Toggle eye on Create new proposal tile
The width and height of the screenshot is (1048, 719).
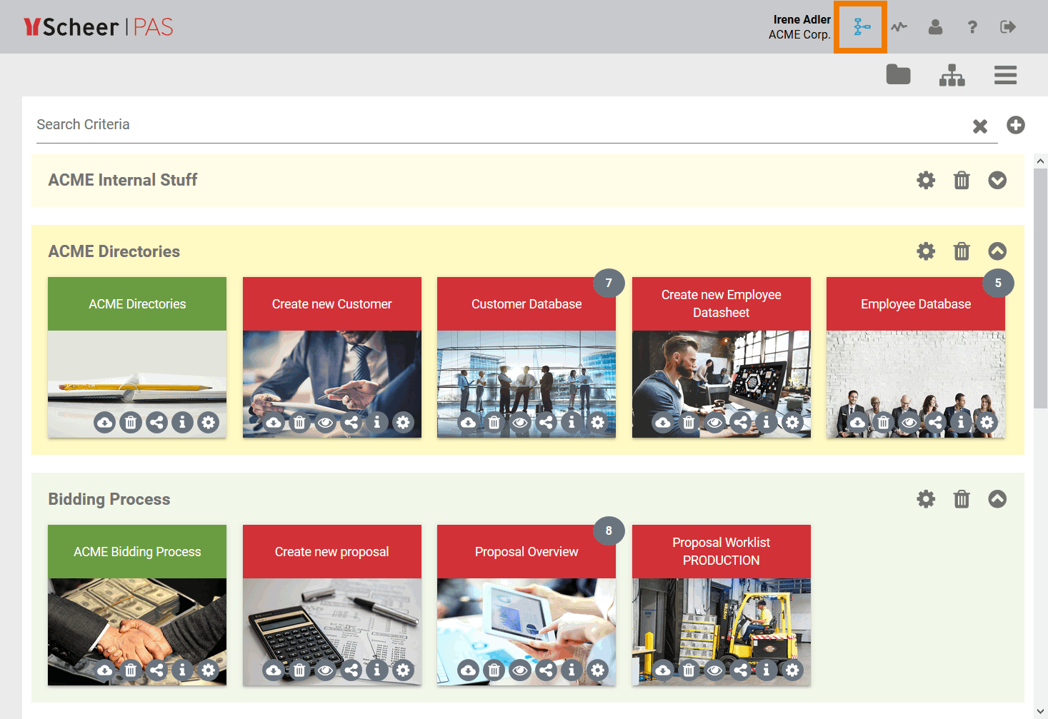click(325, 670)
